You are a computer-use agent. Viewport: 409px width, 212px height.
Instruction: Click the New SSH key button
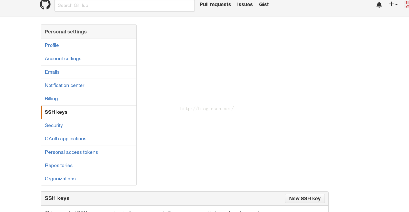[x=305, y=198]
